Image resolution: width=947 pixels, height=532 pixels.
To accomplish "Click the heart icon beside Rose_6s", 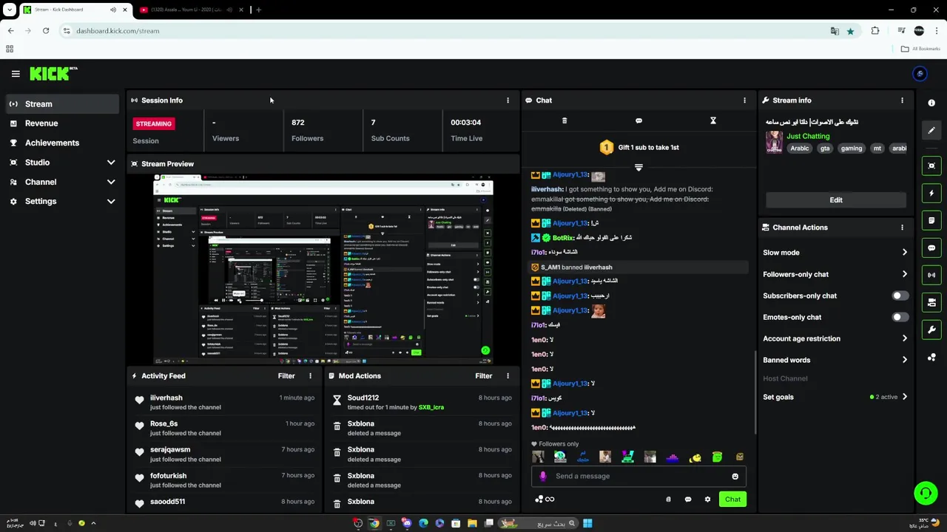I will [139, 426].
